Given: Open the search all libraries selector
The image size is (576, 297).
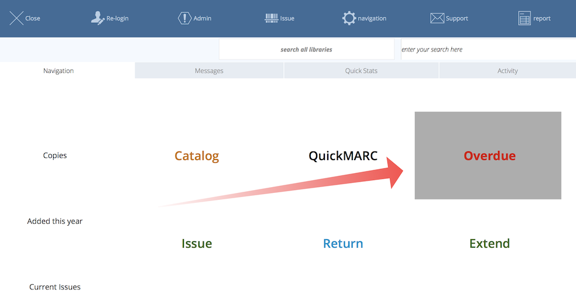Looking at the screenshot, I should (306, 50).
